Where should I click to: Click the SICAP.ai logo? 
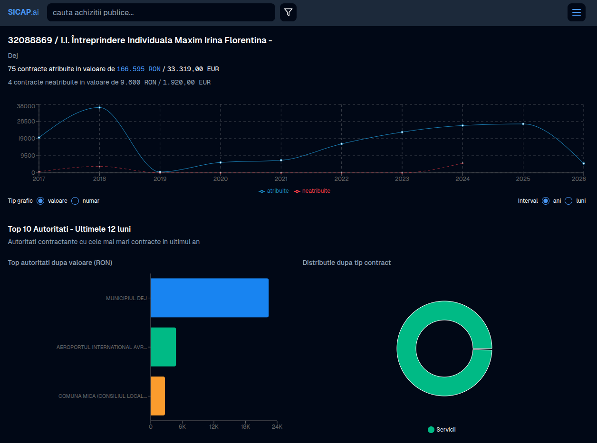point(23,12)
